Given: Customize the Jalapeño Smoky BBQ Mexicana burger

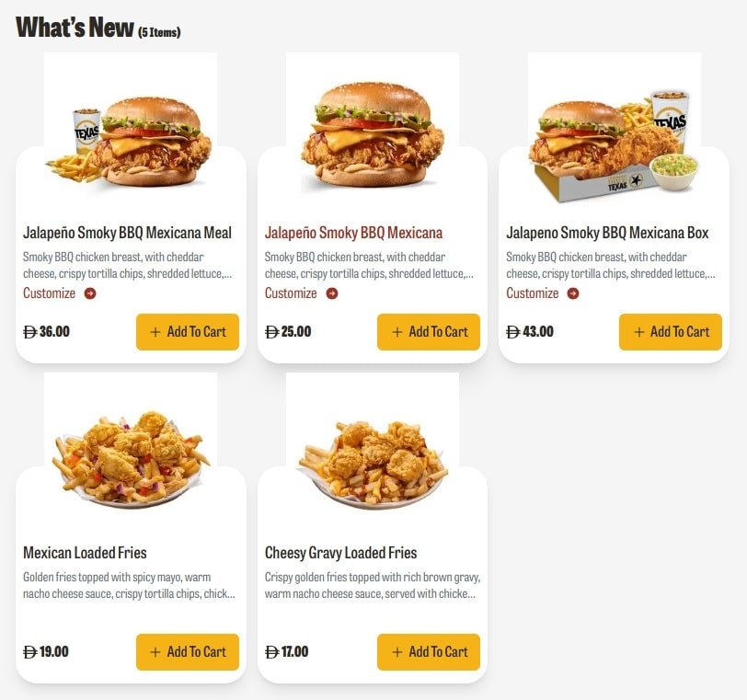Looking at the screenshot, I should pos(291,293).
